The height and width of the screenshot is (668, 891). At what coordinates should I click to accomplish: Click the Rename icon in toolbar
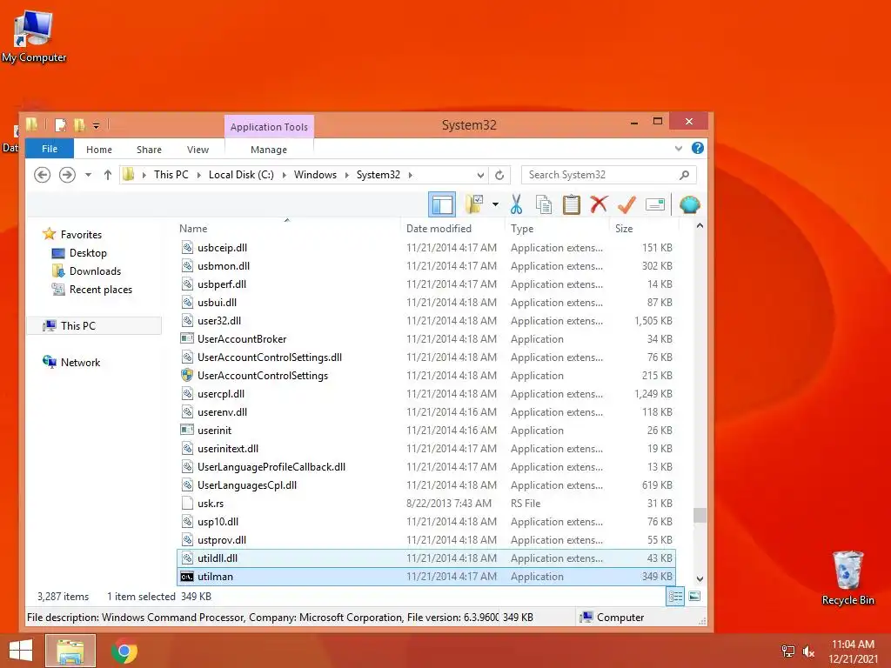point(654,204)
